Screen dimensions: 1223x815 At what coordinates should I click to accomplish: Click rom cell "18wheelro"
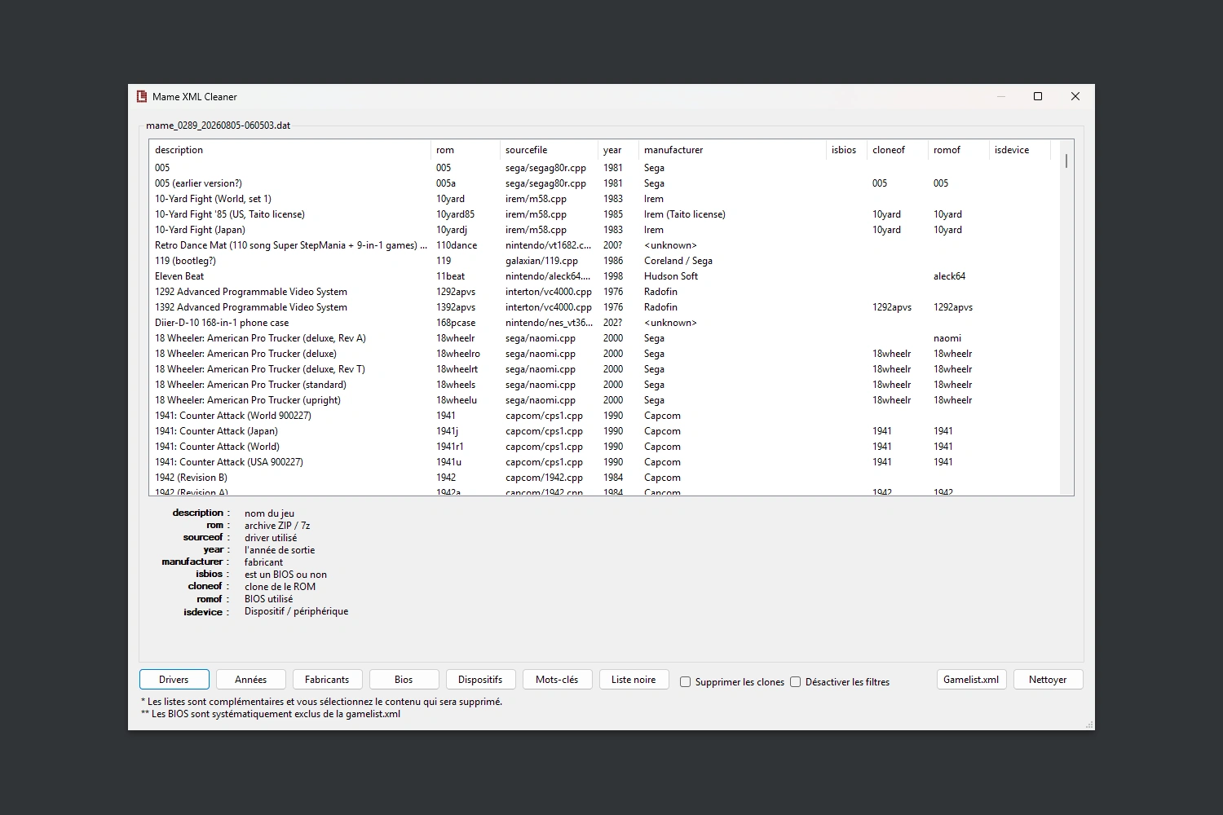pos(458,354)
